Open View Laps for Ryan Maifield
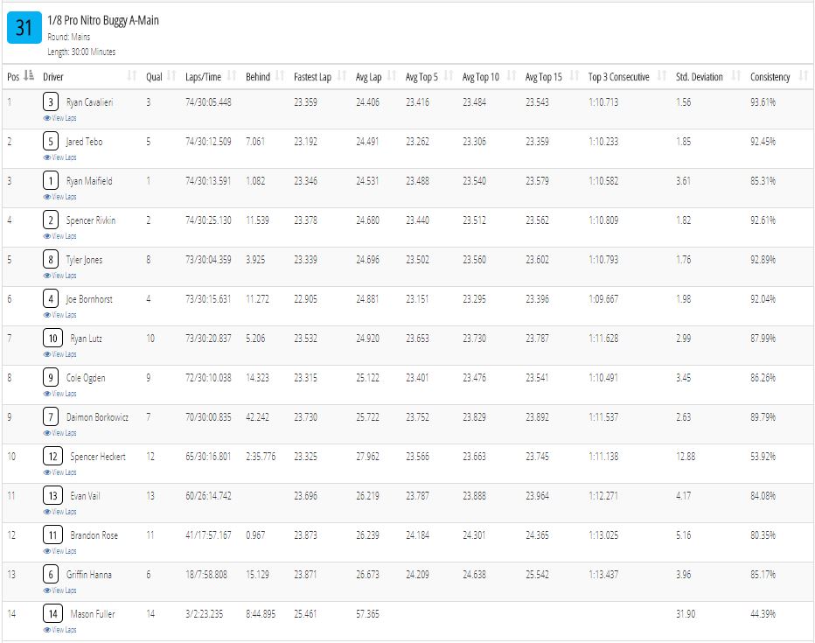 pyautogui.click(x=59, y=197)
